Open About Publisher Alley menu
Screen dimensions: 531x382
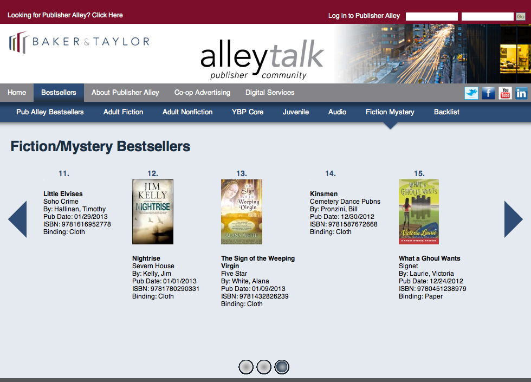(125, 93)
